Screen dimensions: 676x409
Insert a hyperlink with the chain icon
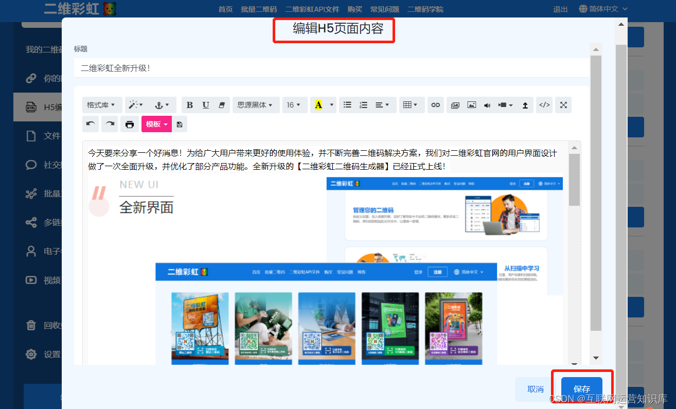(436, 105)
